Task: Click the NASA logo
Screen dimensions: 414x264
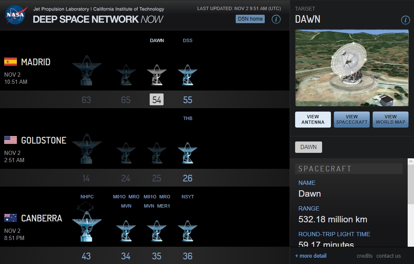Action: tap(16, 15)
